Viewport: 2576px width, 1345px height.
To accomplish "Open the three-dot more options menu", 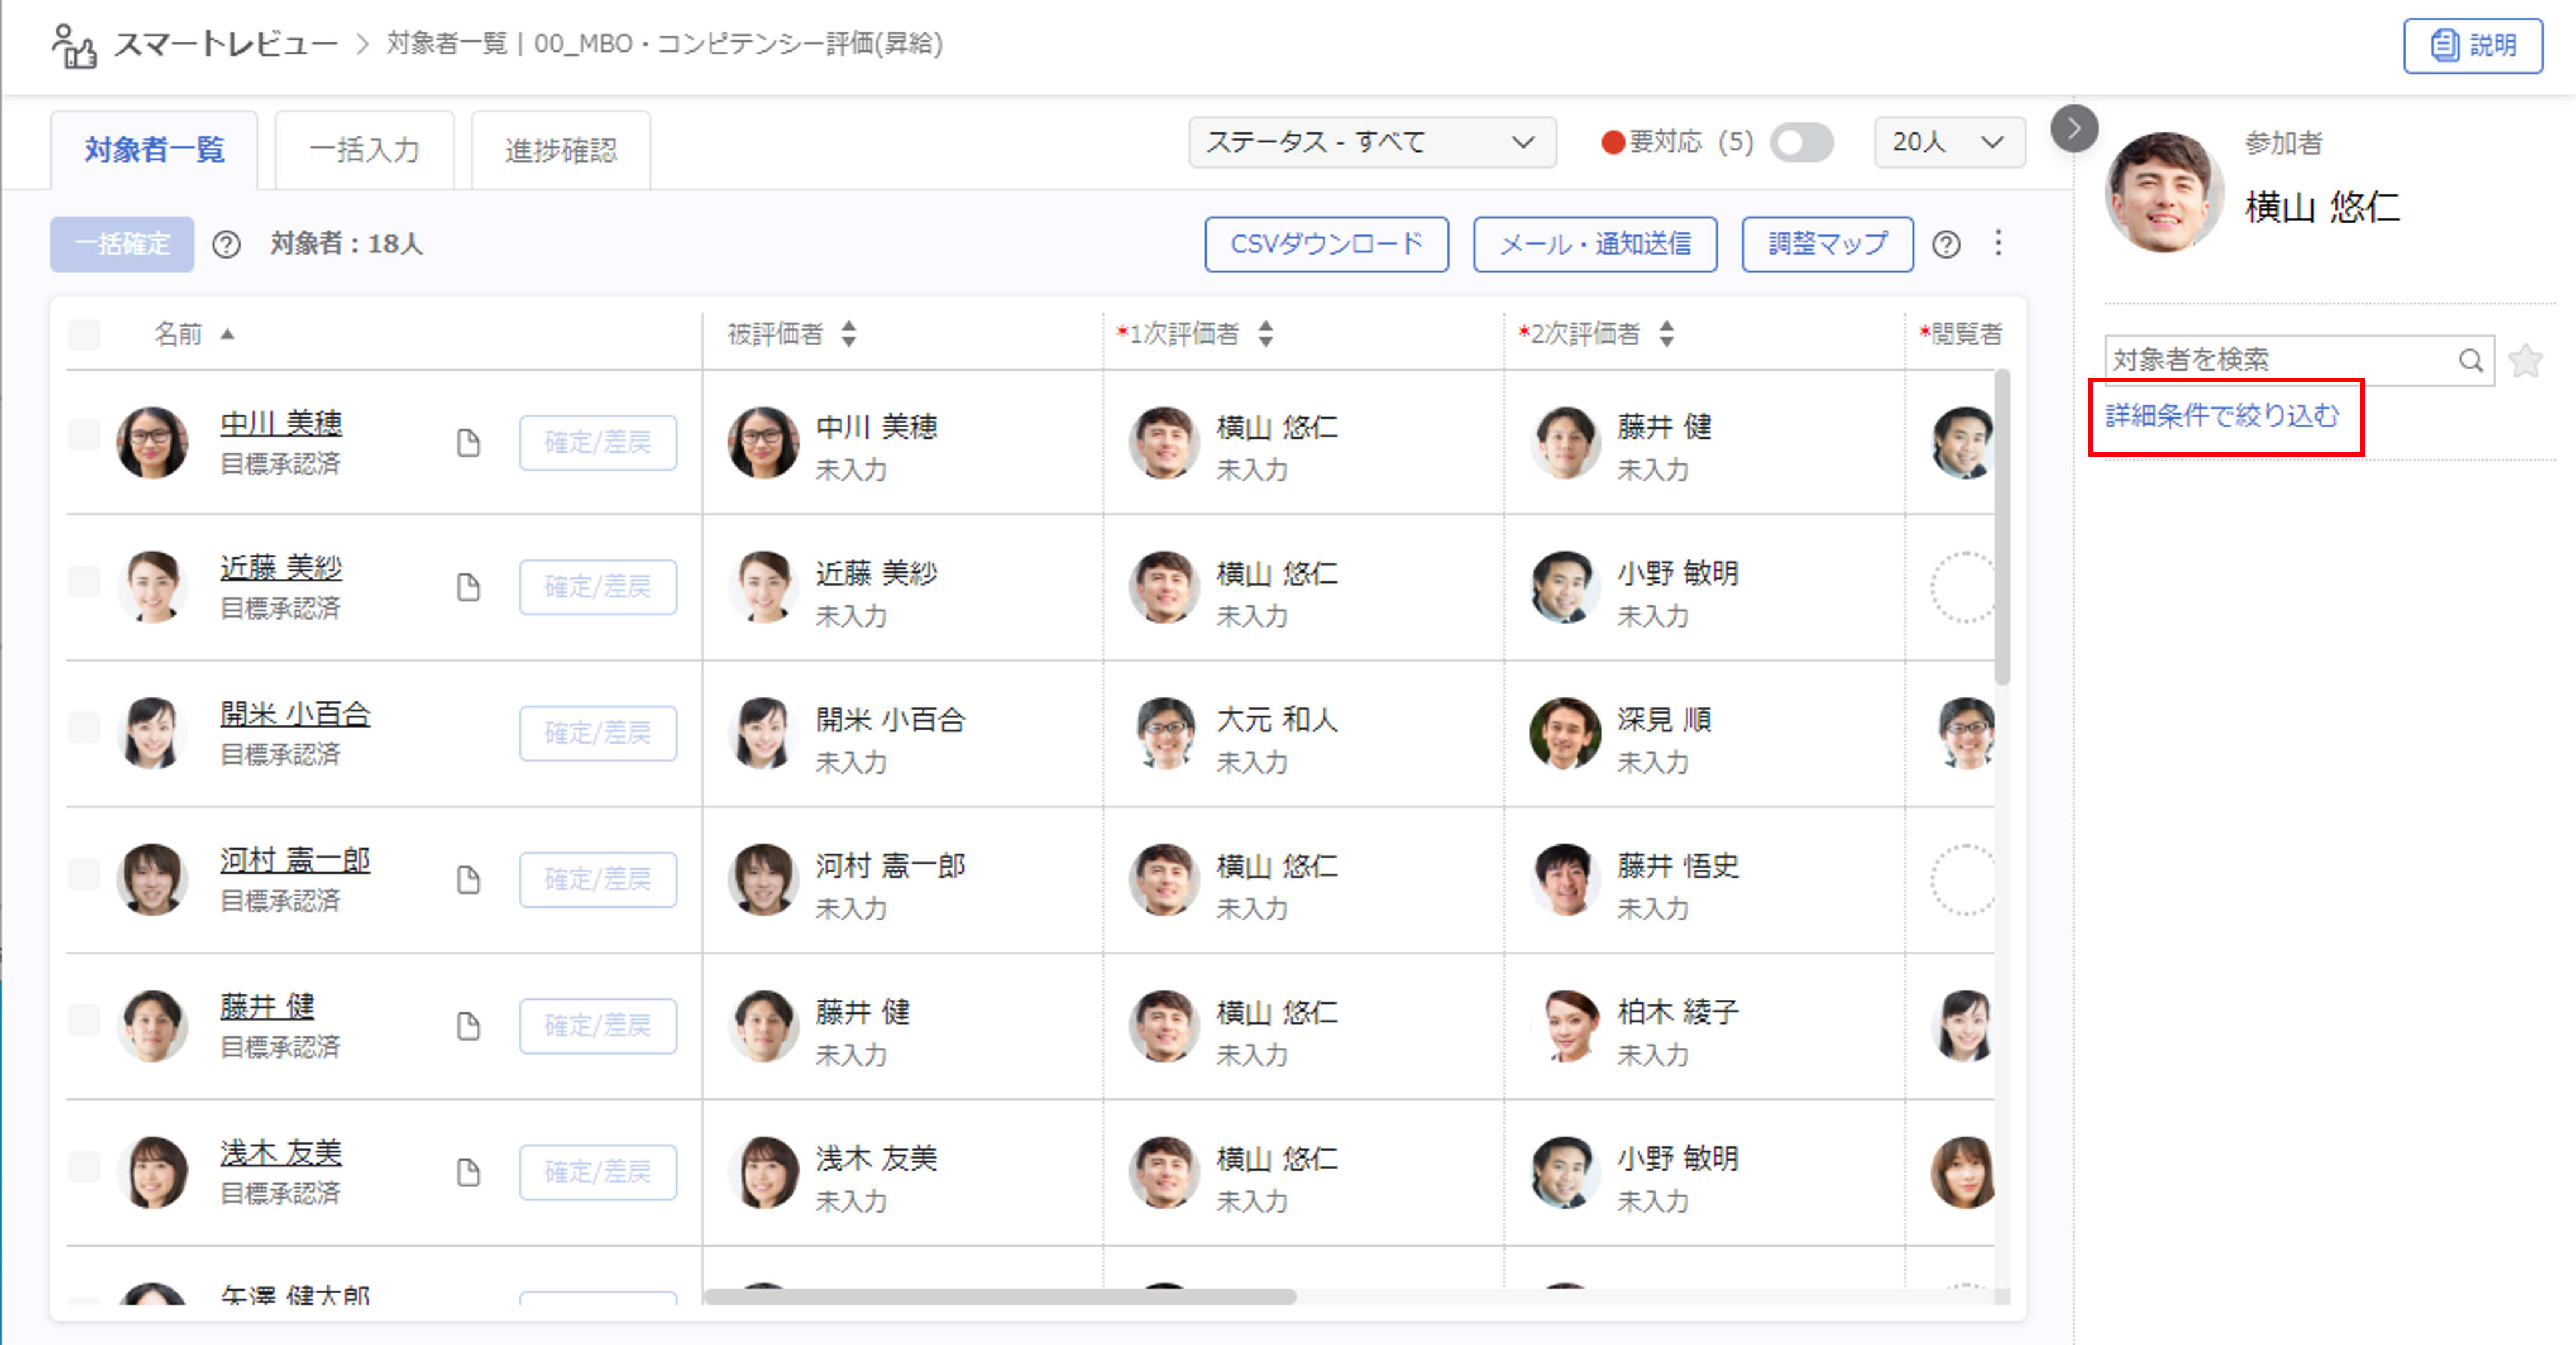I will (x=1998, y=243).
